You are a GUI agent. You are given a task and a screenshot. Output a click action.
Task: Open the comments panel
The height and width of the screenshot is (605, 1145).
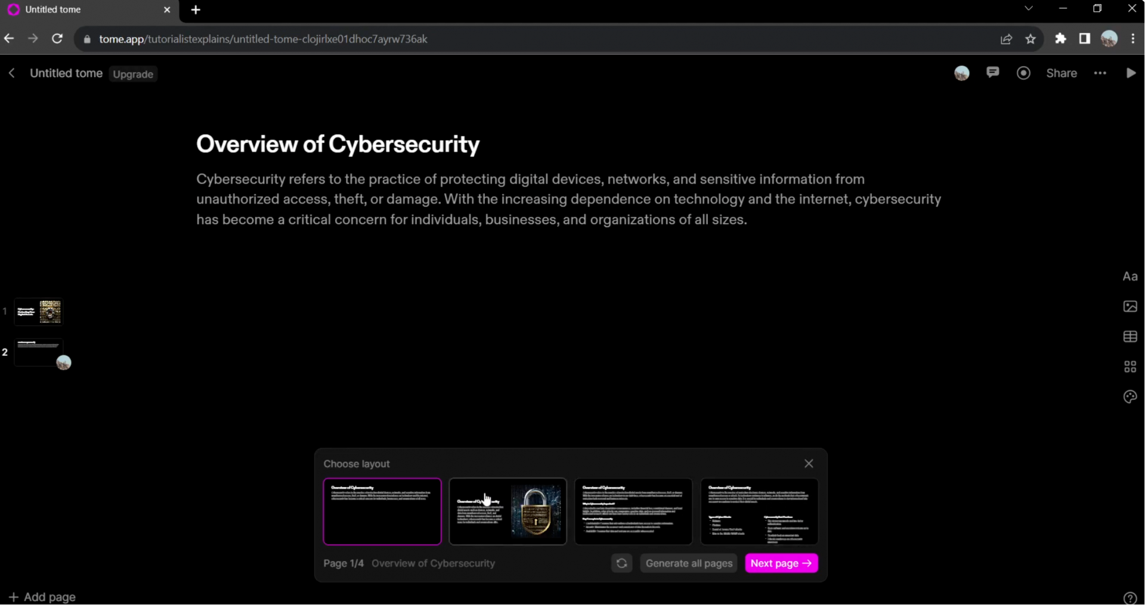[992, 73]
